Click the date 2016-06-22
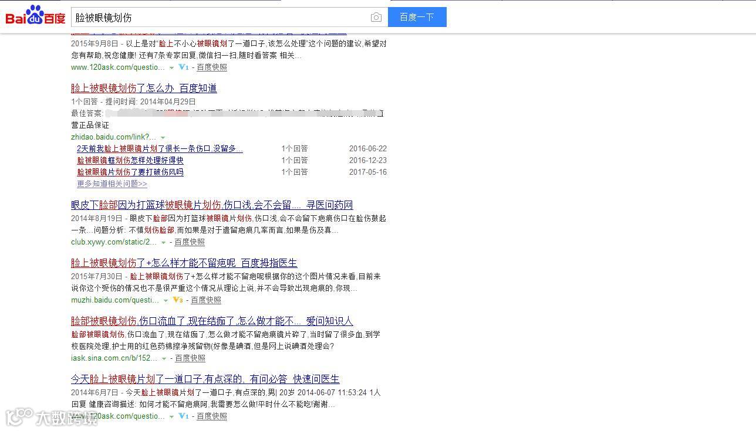The width and height of the screenshot is (756, 431). pos(368,148)
